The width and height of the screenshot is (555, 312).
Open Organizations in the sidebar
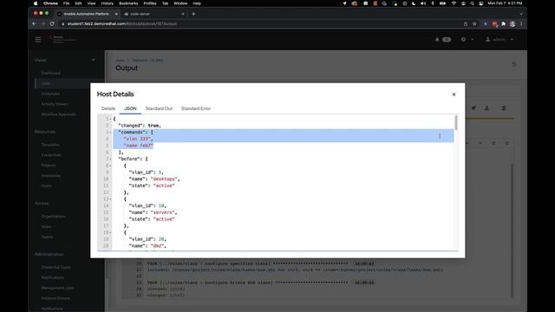[x=53, y=216]
